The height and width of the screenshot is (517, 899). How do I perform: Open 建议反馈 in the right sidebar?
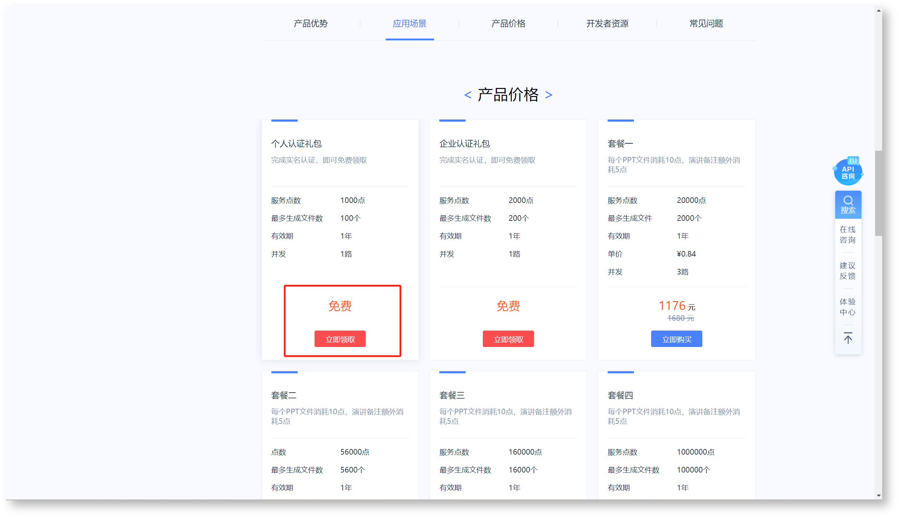pos(847,271)
